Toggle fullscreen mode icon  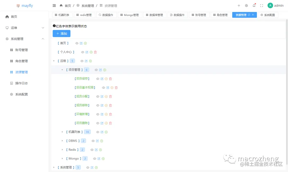pos(262,6)
